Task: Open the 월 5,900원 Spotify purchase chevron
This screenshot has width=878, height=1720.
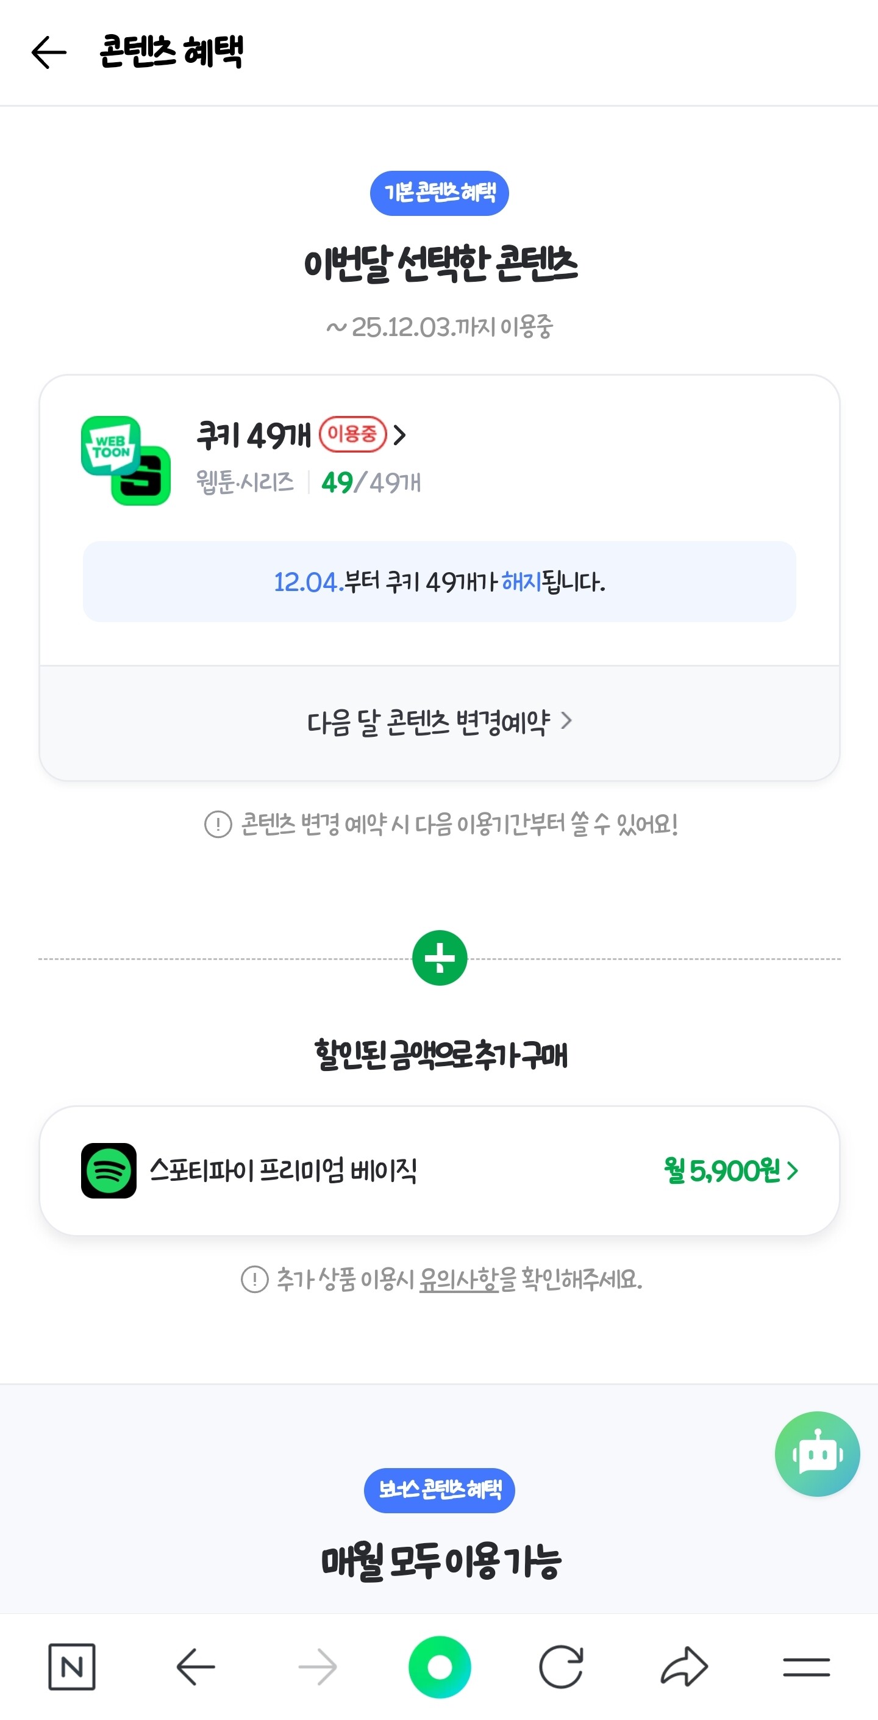Action: point(792,1170)
